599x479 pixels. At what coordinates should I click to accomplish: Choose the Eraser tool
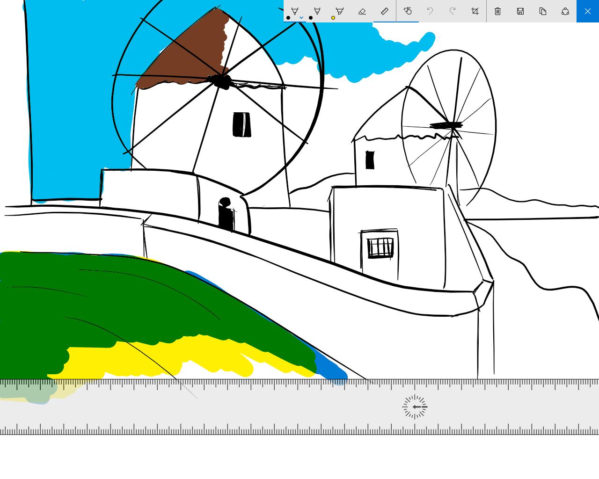(x=362, y=11)
